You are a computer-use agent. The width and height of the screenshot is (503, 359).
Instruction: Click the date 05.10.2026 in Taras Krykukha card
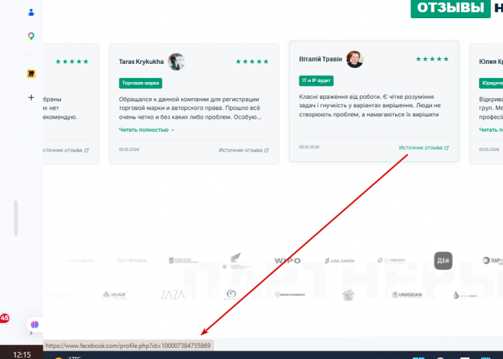pyautogui.click(x=129, y=149)
